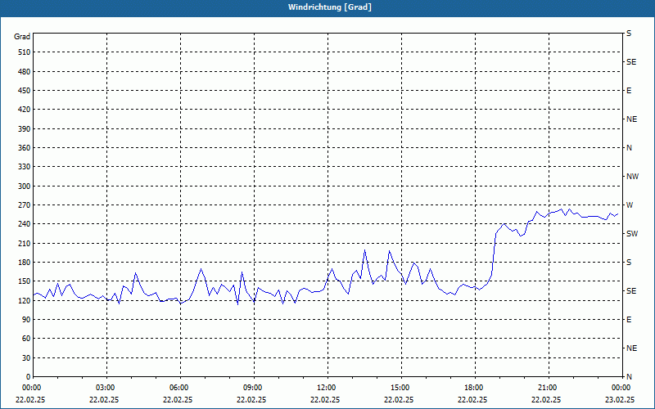Select the Grad unit label on the y-axis
The image size is (655, 409).
pyautogui.click(x=22, y=37)
